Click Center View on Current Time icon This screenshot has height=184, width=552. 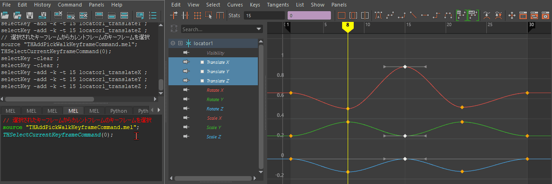pos(365,15)
